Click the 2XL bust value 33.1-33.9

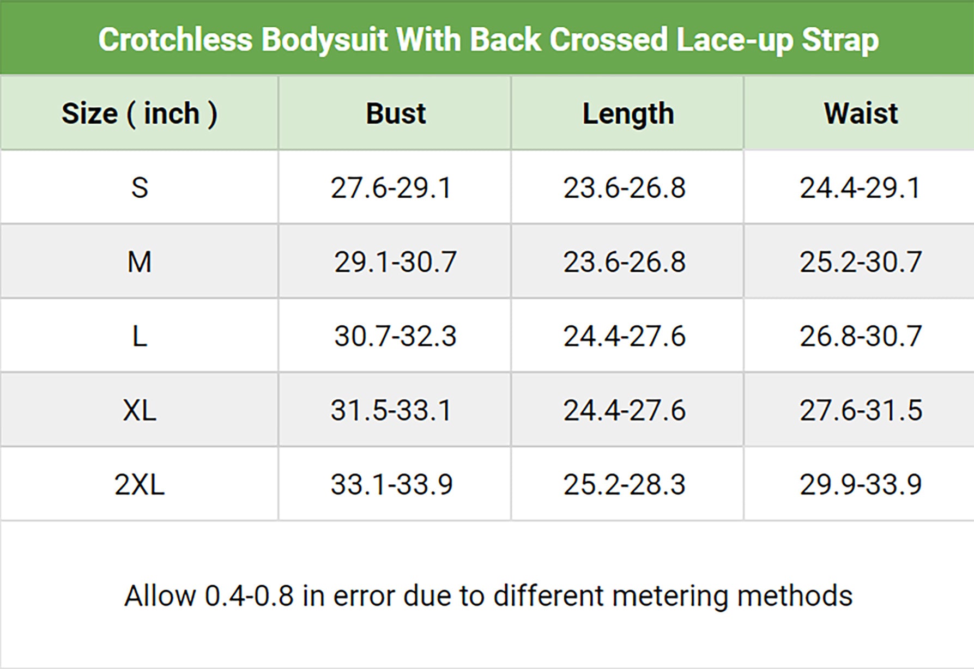[x=391, y=484]
